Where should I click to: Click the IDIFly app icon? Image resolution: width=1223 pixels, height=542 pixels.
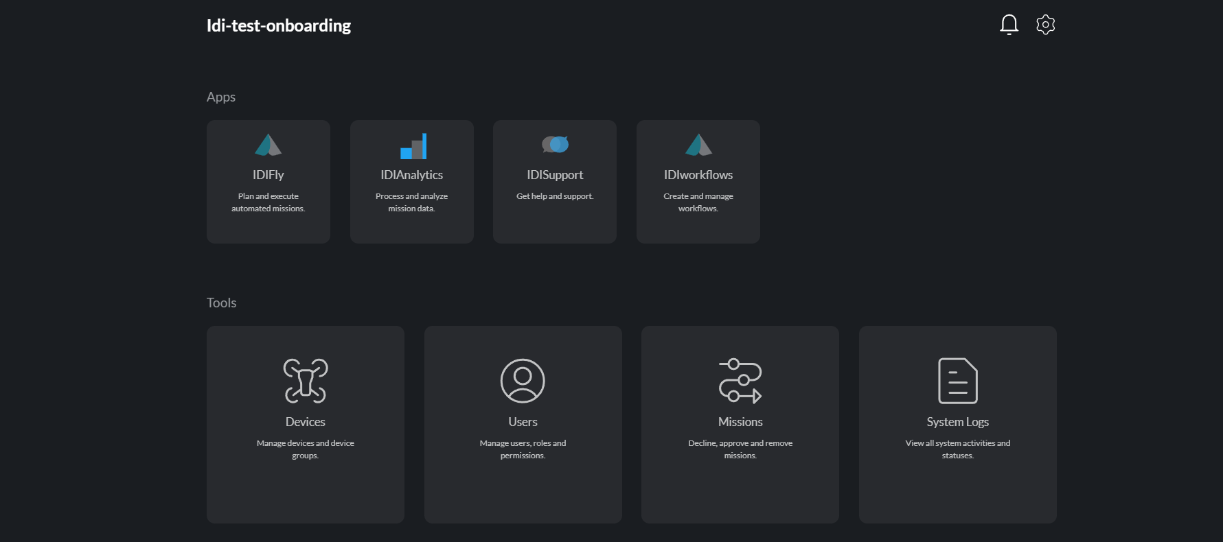pyautogui.click(x=268, y=145)
